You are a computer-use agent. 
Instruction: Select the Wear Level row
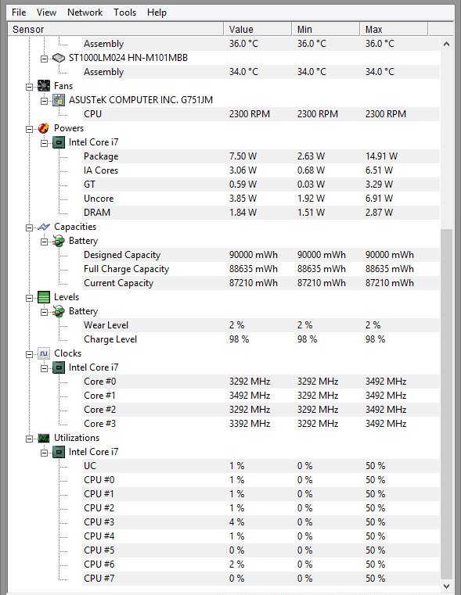[261, 325]
